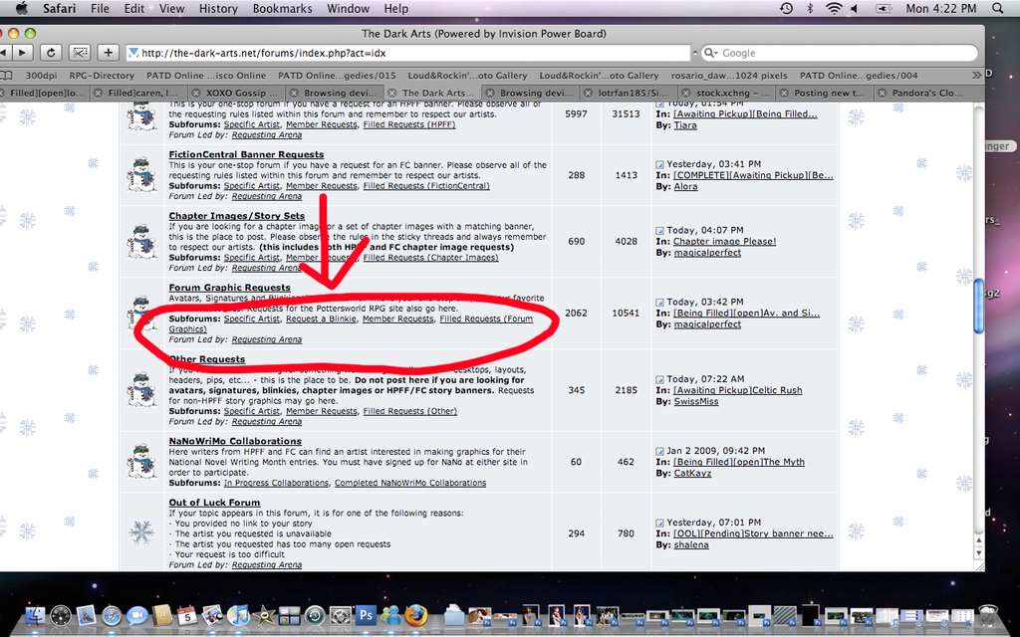1020x637 pixels.
Task: Open the bookmarks book icon in bookmarks bar
Action: pyautogui.click(x=6, y=75)
